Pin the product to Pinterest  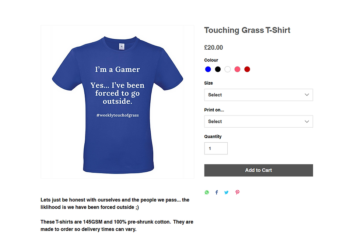237,192
